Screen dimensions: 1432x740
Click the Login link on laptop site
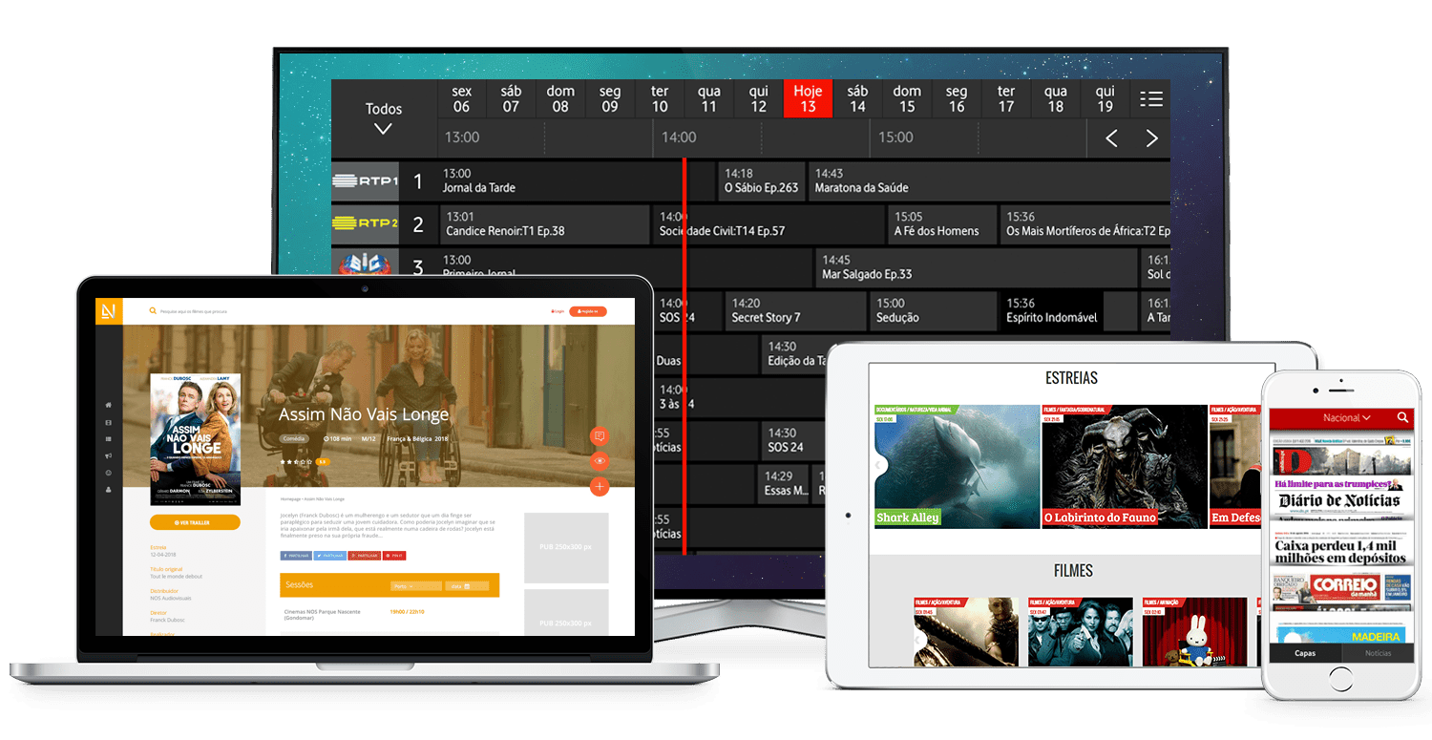558,311
